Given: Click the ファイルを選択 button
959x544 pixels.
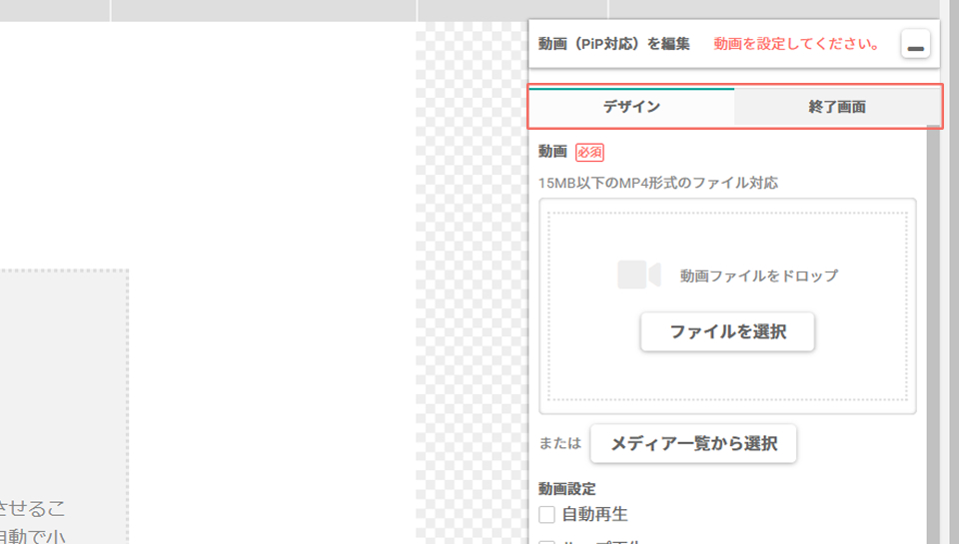Looking at the screenshot, I should click(x=727, y=332).
